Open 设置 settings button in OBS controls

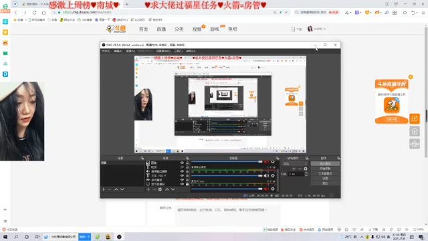point(325,179)
